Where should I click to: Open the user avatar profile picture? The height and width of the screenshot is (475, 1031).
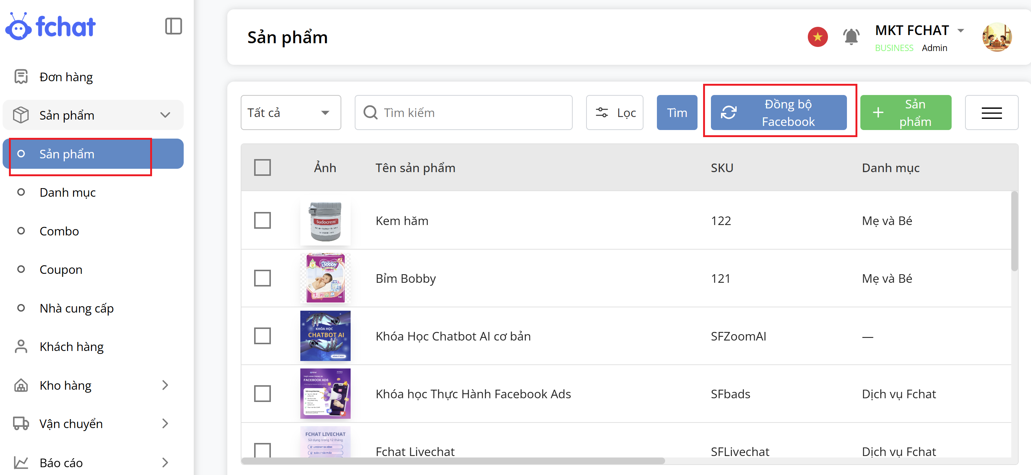[997, 37]
